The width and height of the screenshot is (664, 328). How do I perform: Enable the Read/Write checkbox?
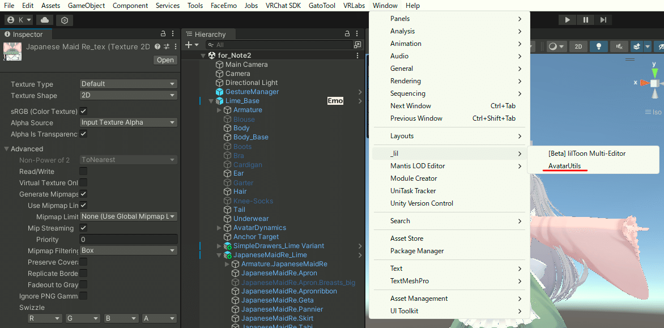[83, 172]
